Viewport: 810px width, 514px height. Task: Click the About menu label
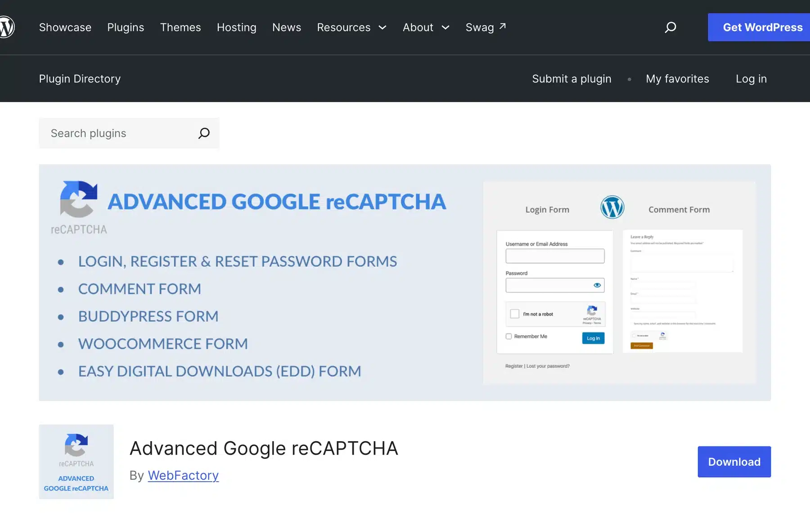(x=418, y=27)
